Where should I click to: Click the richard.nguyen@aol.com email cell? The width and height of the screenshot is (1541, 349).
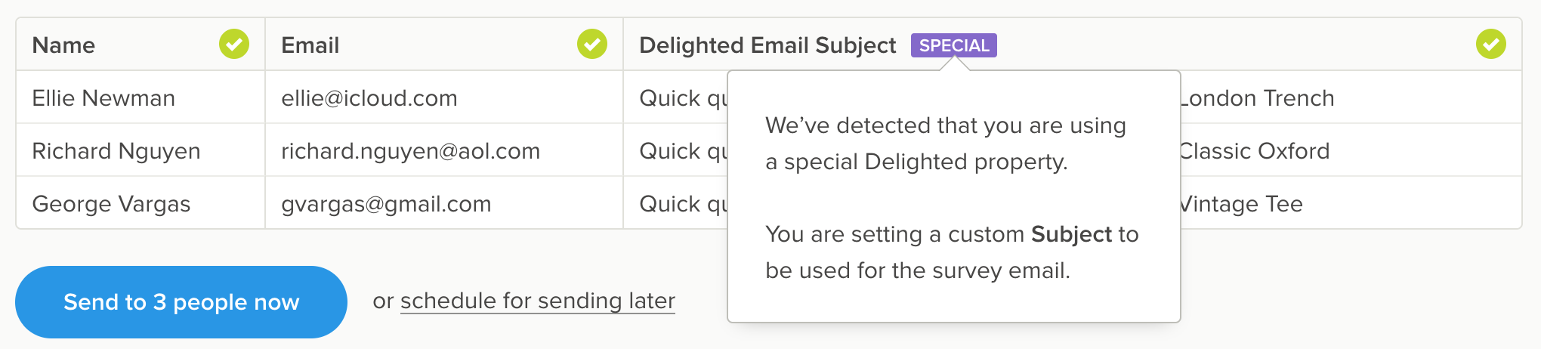(410, 151)
